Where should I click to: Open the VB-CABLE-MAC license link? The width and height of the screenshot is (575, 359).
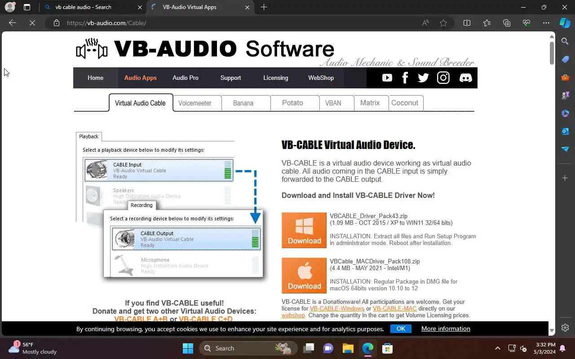coord(395,309)
